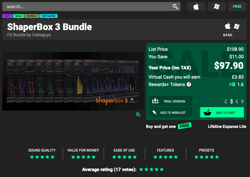
Task: Click the shopping basket icon
Action: (x=207, y=113)
